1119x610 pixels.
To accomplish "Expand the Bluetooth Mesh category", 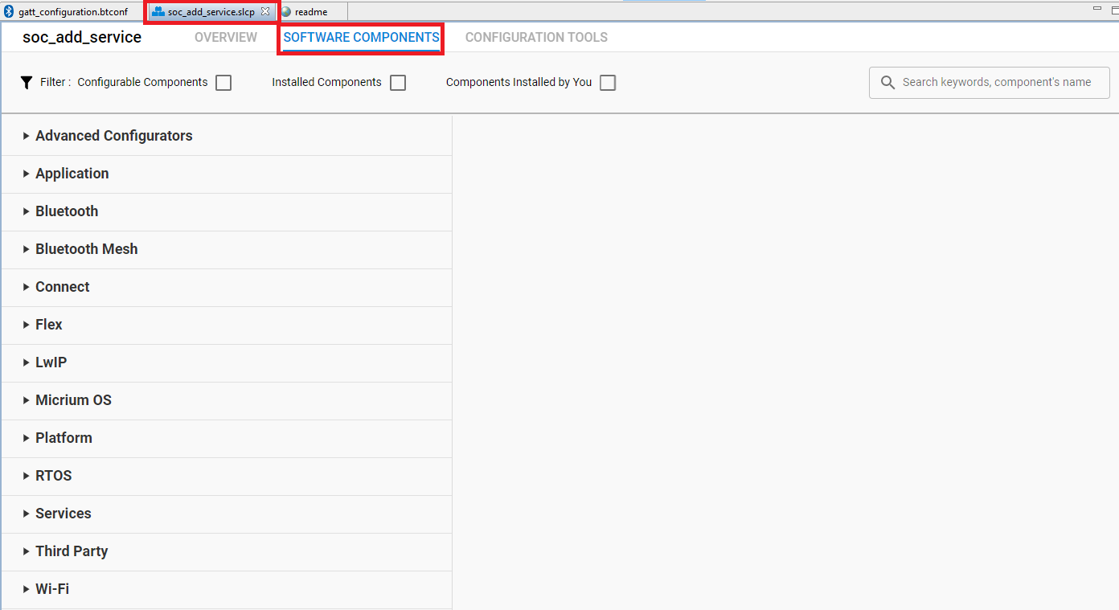I will pos(27,249).
